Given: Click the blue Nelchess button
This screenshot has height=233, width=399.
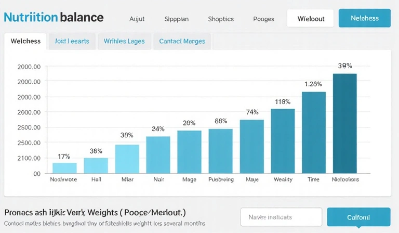Looking at the screenshot, I should (364, 18).
